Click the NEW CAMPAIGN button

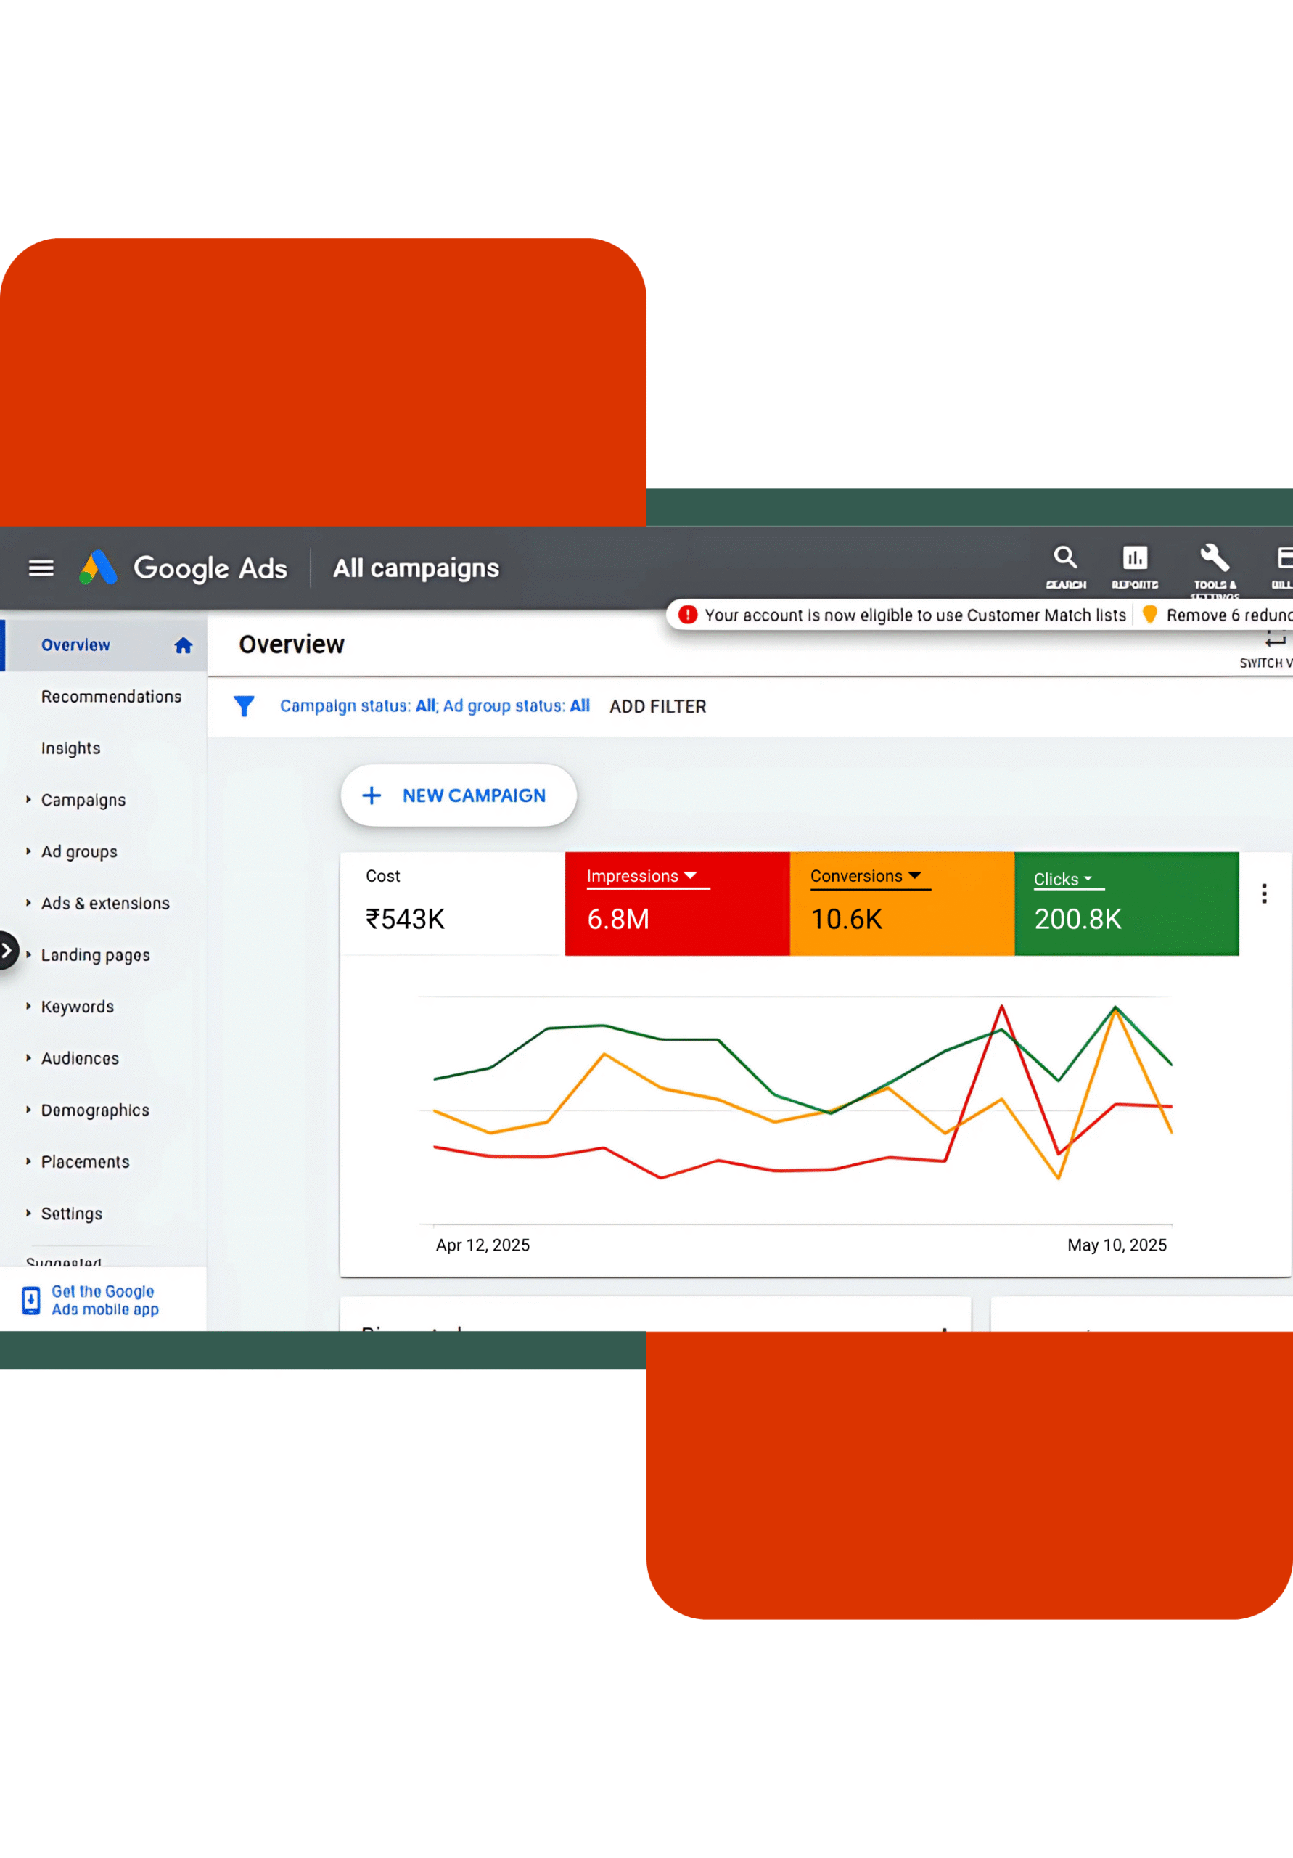[458, 795]
